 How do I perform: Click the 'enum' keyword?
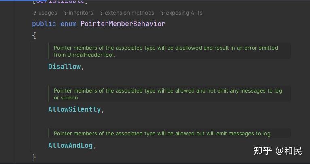tap(68, 24)
